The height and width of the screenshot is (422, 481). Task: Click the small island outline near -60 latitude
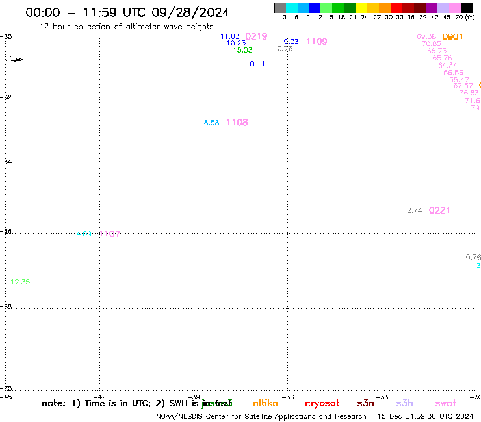click(x=16, y=60)
